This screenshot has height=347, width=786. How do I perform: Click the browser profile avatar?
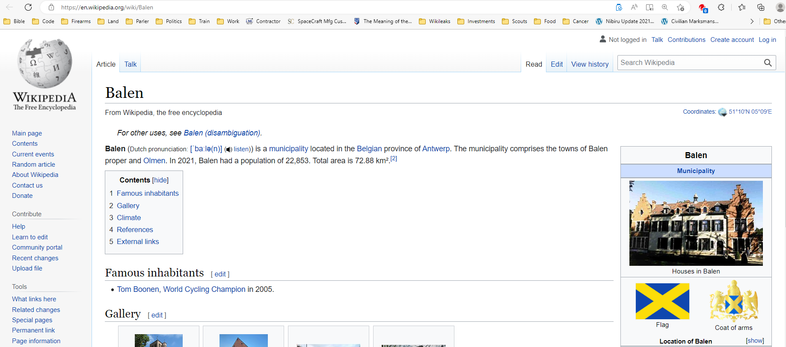point(780,7)
